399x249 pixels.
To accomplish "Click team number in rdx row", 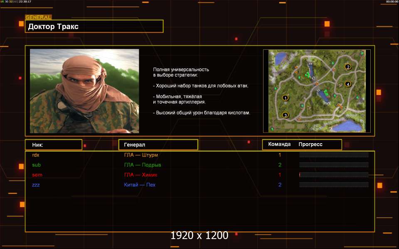I will pyautogui.click(x=280, y=155).
